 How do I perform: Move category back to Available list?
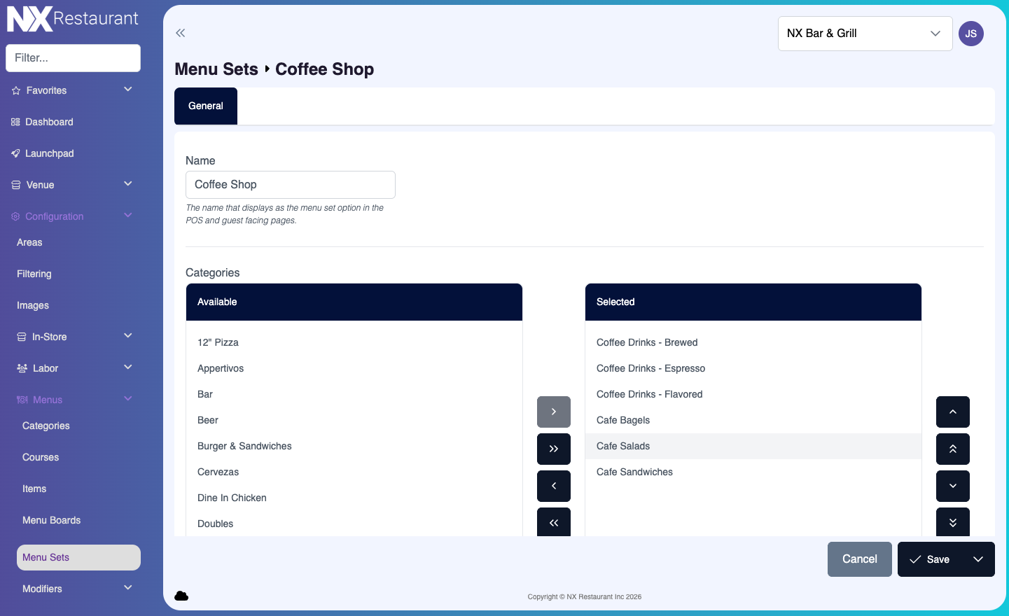tap(553, 486)
